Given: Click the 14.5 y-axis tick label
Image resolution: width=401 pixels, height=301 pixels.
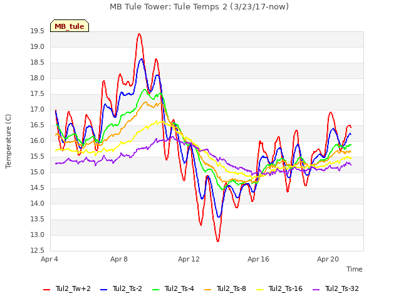Looking at the screenshot, I should pyautogui.click(x=38, y=188).
